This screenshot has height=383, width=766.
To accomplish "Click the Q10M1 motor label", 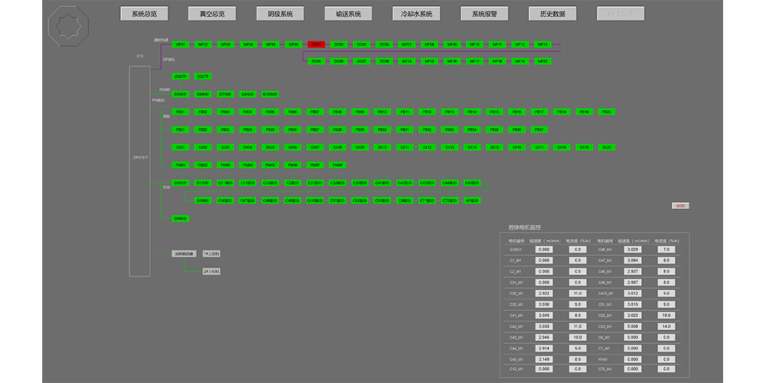I will [516, 250].
